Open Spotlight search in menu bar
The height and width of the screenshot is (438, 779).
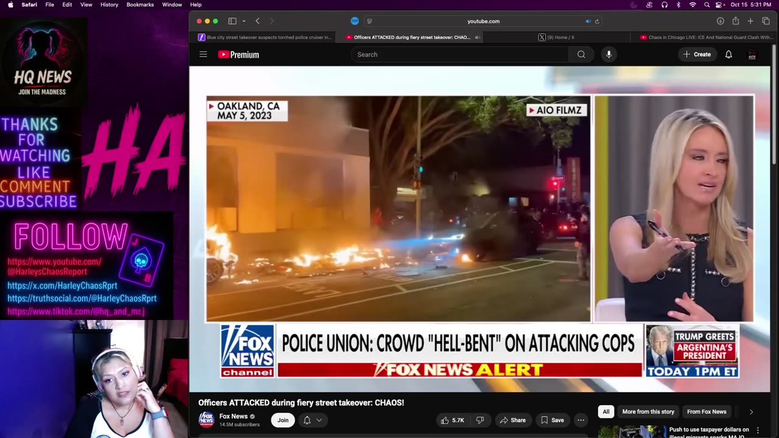[707, 4]
